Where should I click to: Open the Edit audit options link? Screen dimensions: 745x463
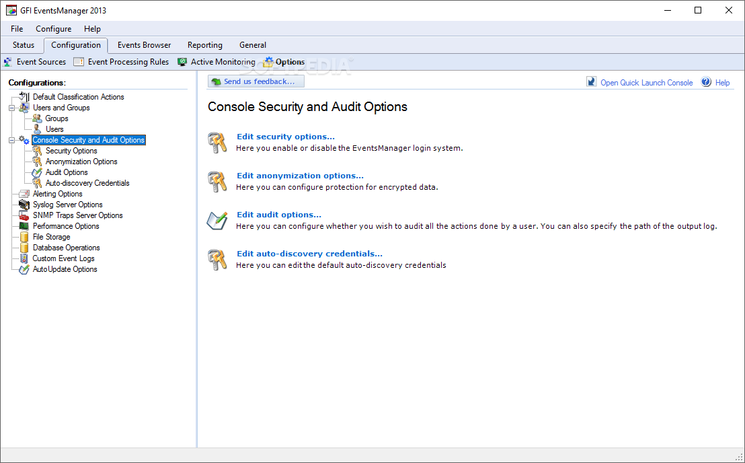pos(279,215)
